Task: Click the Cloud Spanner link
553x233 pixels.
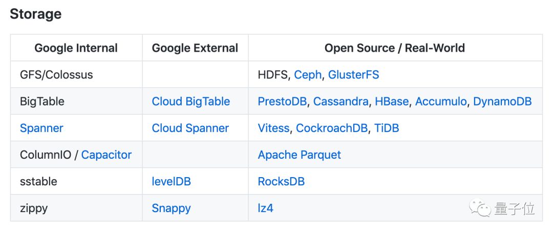Action: coord(190,128)
